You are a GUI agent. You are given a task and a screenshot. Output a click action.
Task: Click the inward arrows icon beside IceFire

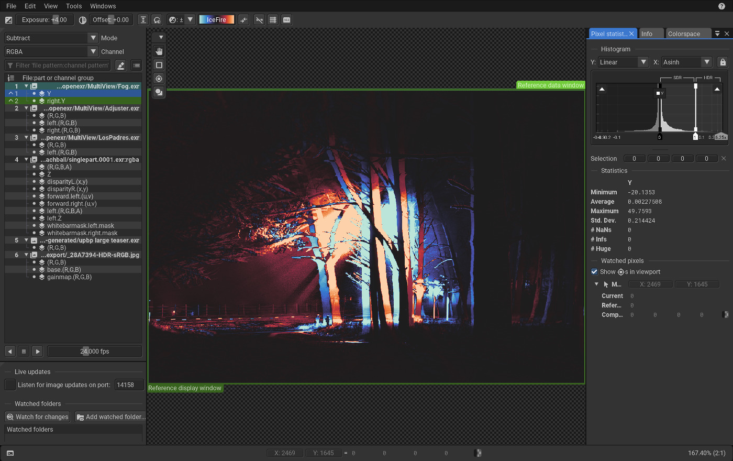pos(243,20)
